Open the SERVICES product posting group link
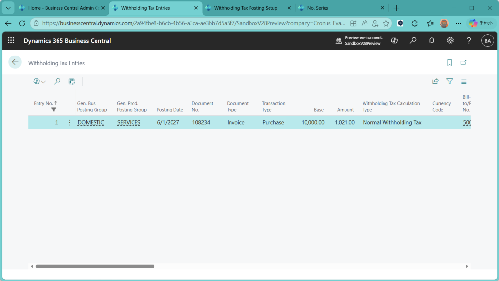This screenshot has width=499, height=281. point(129,123)
